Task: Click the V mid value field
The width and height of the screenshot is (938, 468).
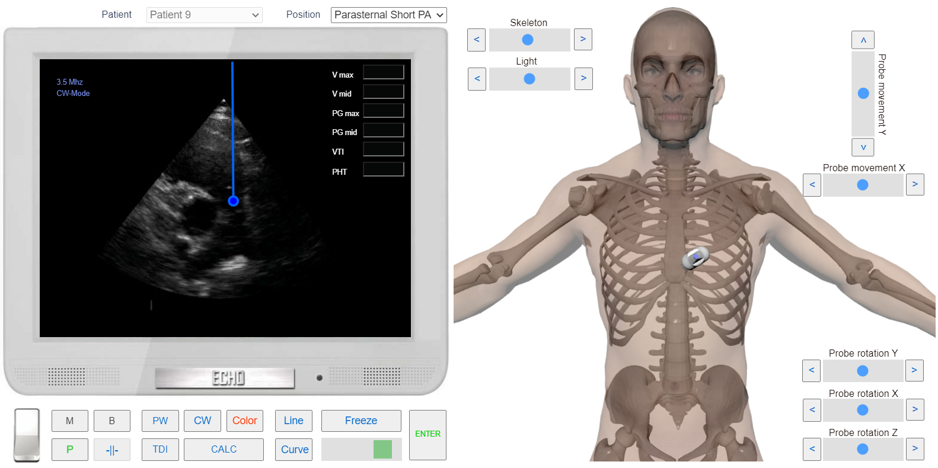Action: click(x=384, y=92)
